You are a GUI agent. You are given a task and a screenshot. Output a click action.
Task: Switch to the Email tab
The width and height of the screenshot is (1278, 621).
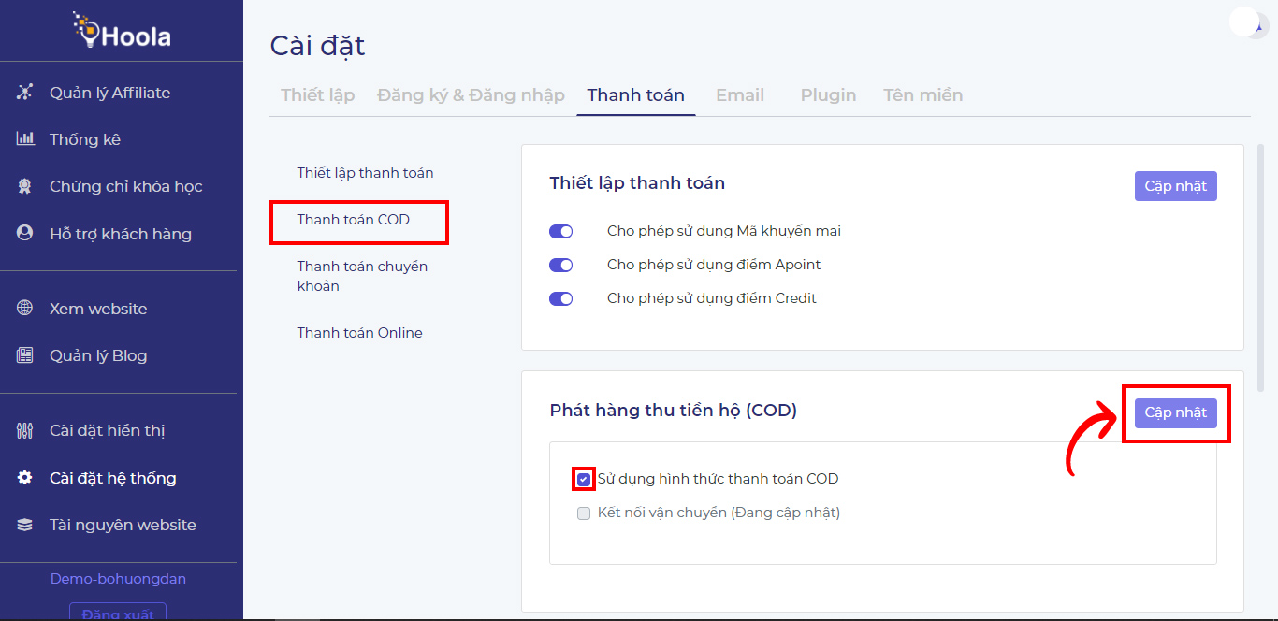739,95
